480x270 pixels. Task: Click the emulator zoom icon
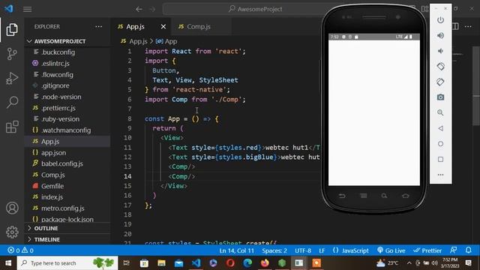pyautogui.click(x=440, y=112)
